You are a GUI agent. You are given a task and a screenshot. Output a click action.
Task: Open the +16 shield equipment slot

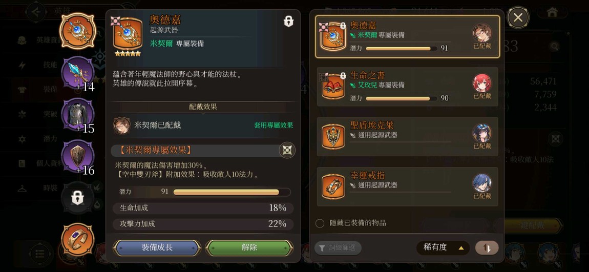tap(78, 157)
